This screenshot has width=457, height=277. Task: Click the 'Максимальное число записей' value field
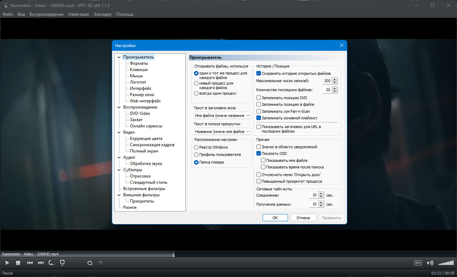click(x=327, y=81)
